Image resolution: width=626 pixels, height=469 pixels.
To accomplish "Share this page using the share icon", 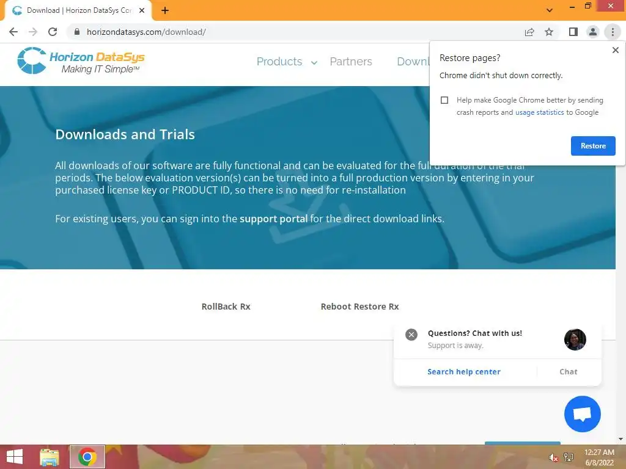I will tap(529, 32).
